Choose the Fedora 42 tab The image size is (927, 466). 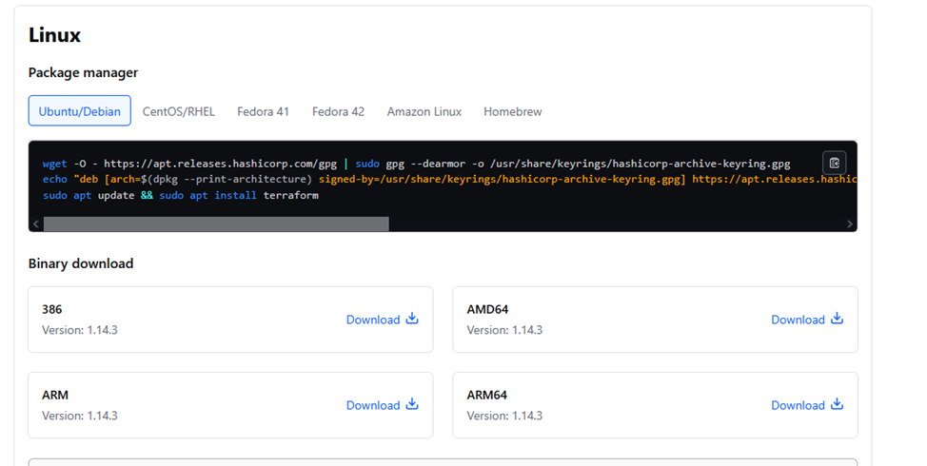click(x=338, y=111)
